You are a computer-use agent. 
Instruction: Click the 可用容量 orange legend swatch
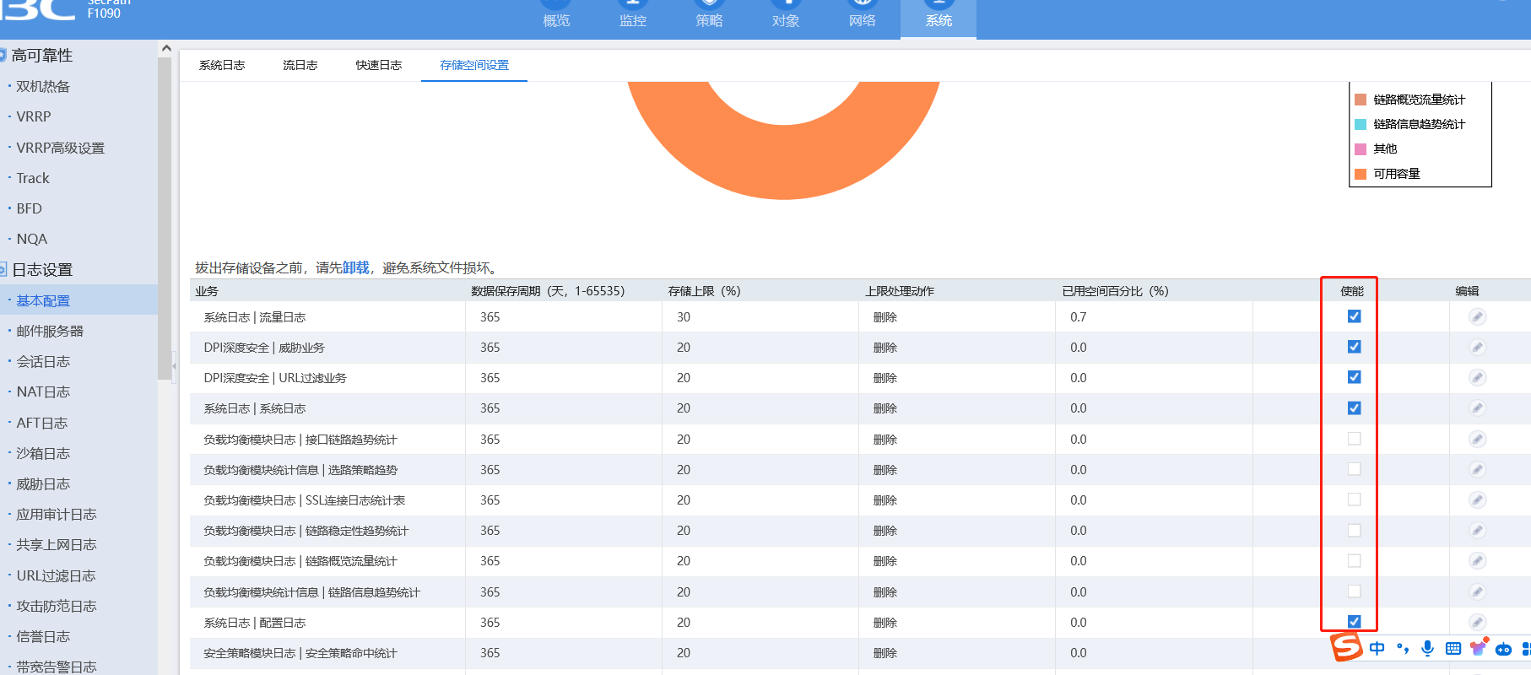click(1361, 174)
